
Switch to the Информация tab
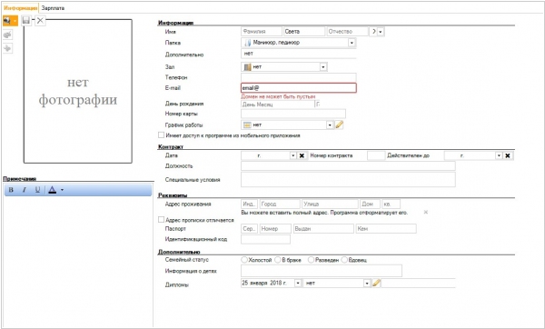click(x=21, y=7)
